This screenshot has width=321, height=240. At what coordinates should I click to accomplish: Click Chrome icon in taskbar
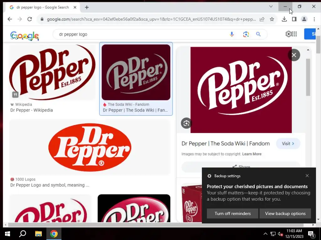[x=54, y=234]
